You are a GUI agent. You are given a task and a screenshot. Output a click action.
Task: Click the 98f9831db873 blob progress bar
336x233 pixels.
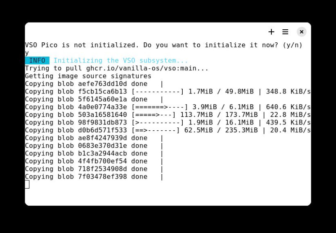click(x=158, y=122)
